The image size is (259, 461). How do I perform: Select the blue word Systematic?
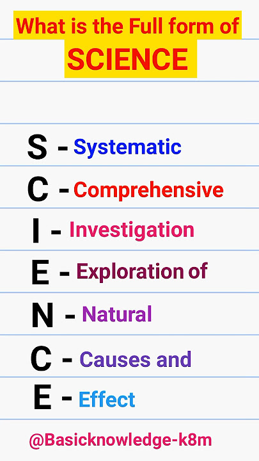coord(127,147)
